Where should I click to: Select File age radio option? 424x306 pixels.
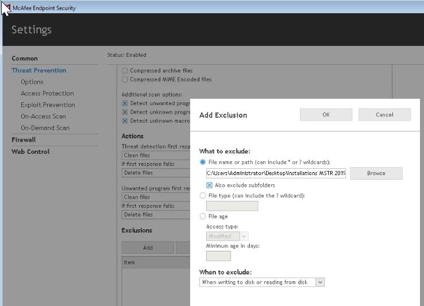click(x=203, y=216)
